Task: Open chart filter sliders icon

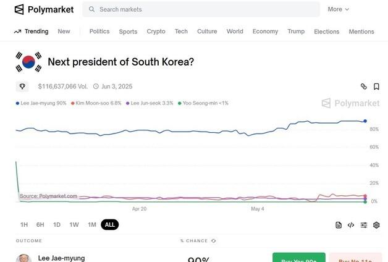Action: coord(364,225)
